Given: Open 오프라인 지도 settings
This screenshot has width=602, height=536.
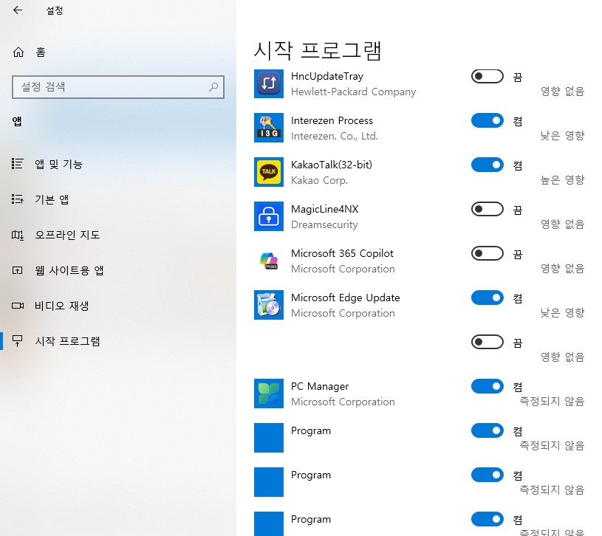Looking at the screenshot, I should click(57, 235).
